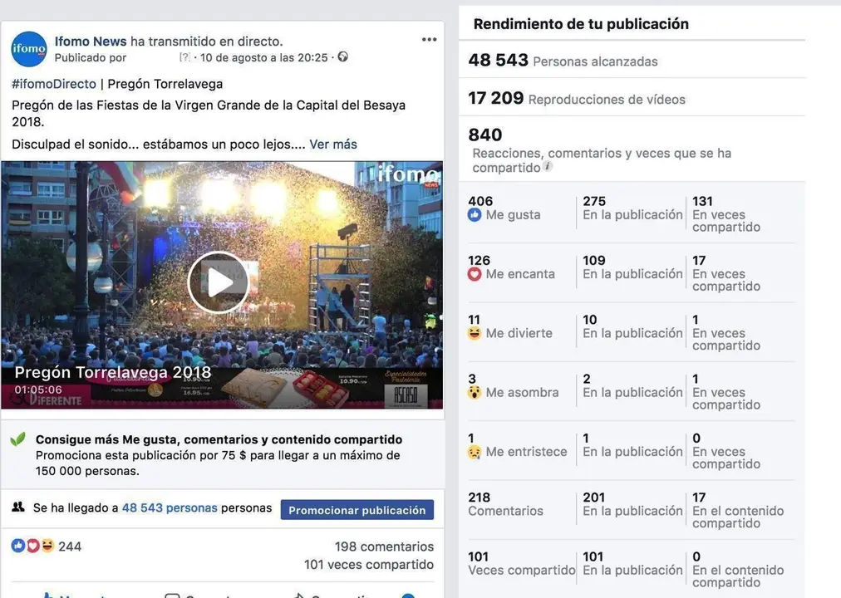Click the Me asombra surprised emoji icon
The image size is (841, 598).
(x=475, y=393)
